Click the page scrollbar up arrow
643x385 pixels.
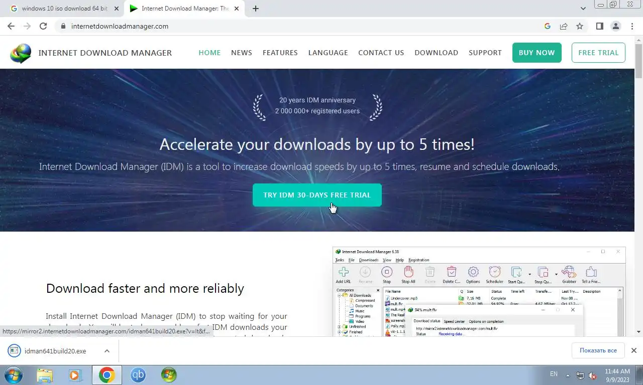(638, 40)
